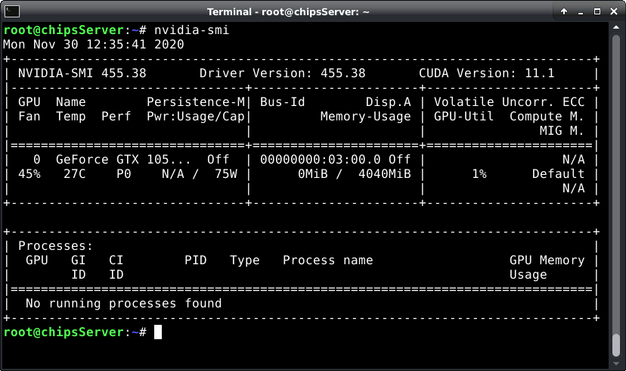This screenshot has height=371, width=626.
Task: Click the scrollbar down arrow
Action: coord(616,363)
